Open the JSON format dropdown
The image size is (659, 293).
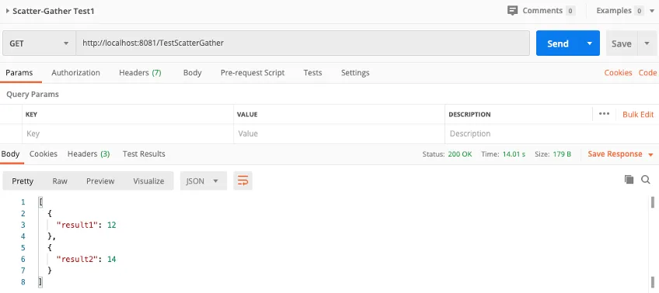pos(204,181)
